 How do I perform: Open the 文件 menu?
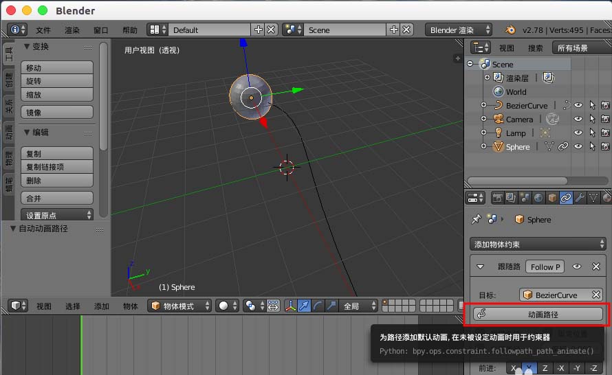[x=43, y=30]
